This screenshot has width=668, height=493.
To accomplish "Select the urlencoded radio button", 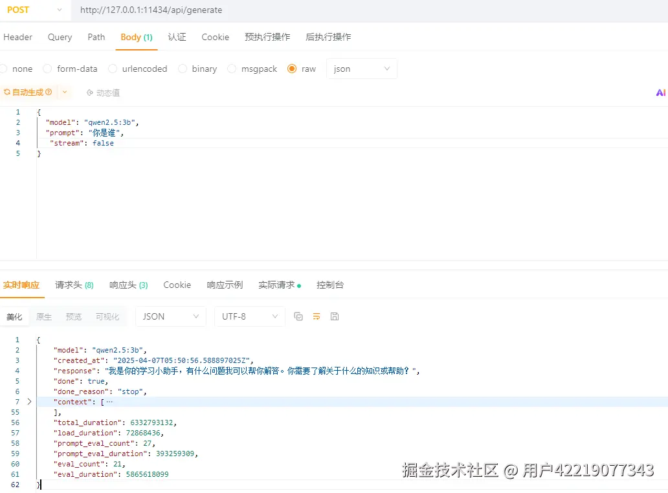I will (113, 69).
